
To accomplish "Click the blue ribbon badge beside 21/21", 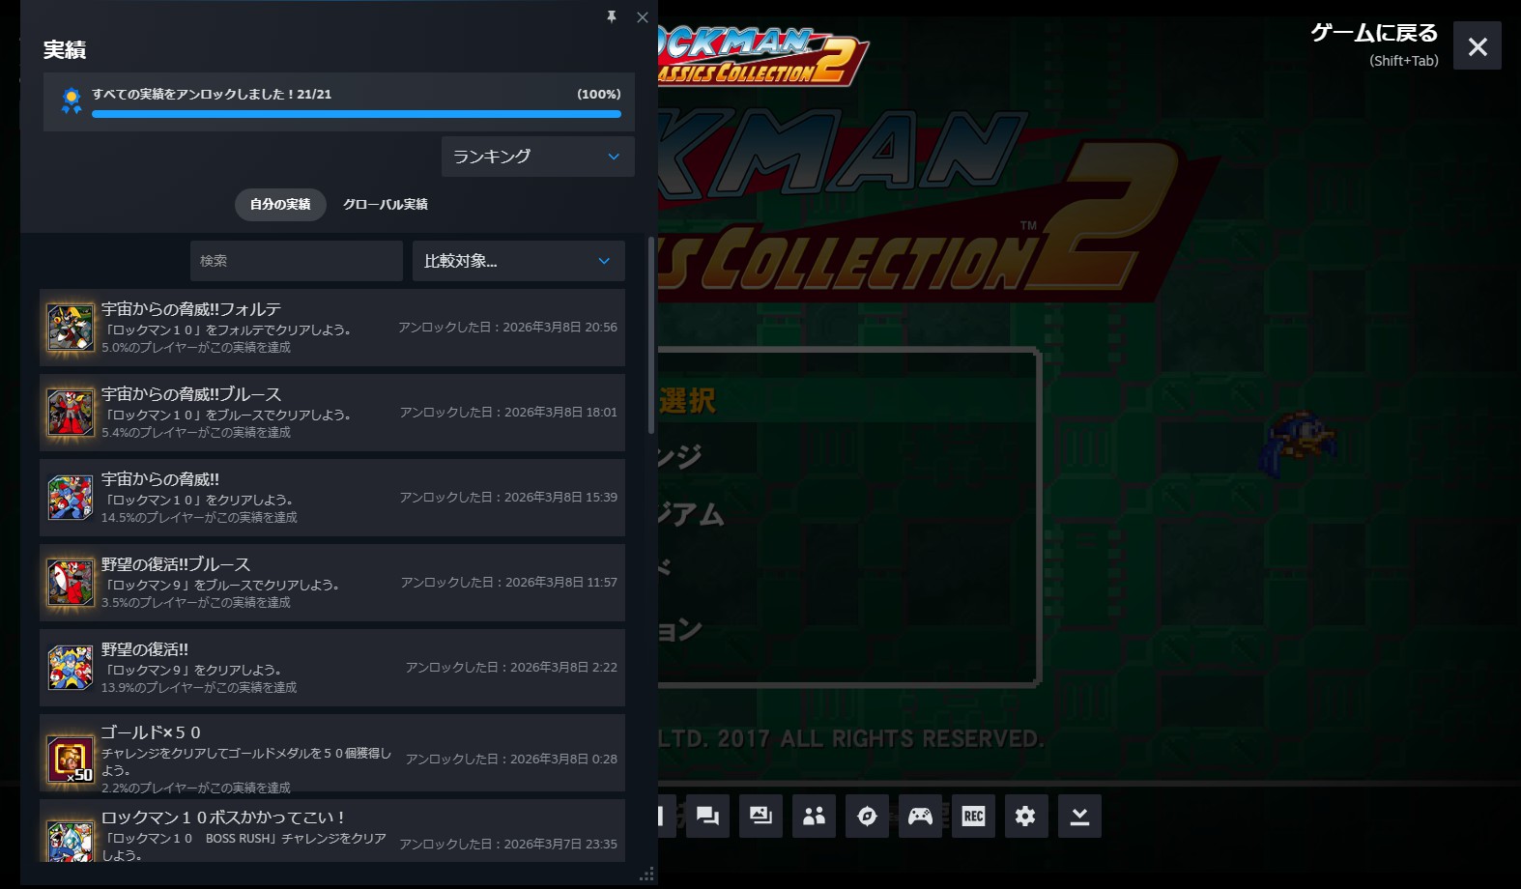I will pos(72,100).
